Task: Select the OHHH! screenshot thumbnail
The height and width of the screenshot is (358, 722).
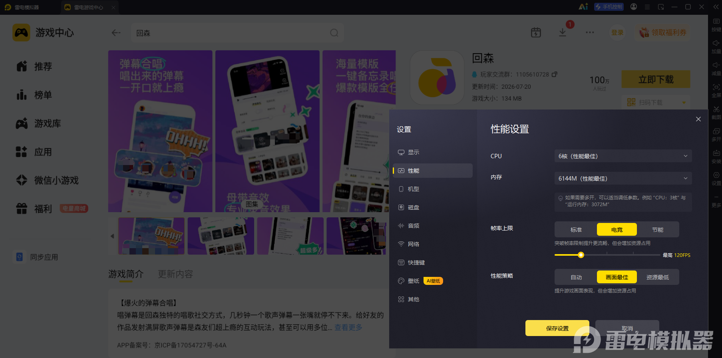Action: pyautogui.click(x=151, y=236)
